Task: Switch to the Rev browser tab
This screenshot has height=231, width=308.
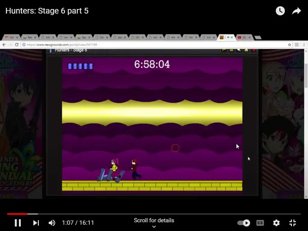Action: tap(30, 37)
